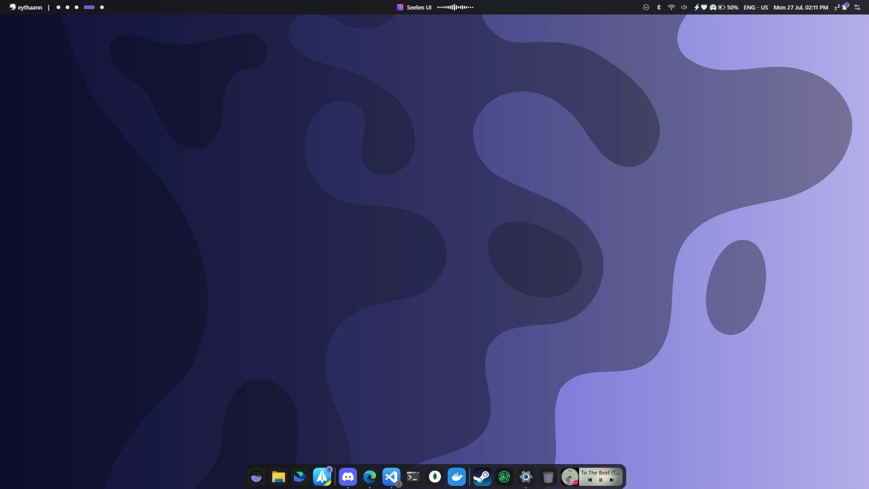Open the Terminal app in dock

[x=413, y=477]
